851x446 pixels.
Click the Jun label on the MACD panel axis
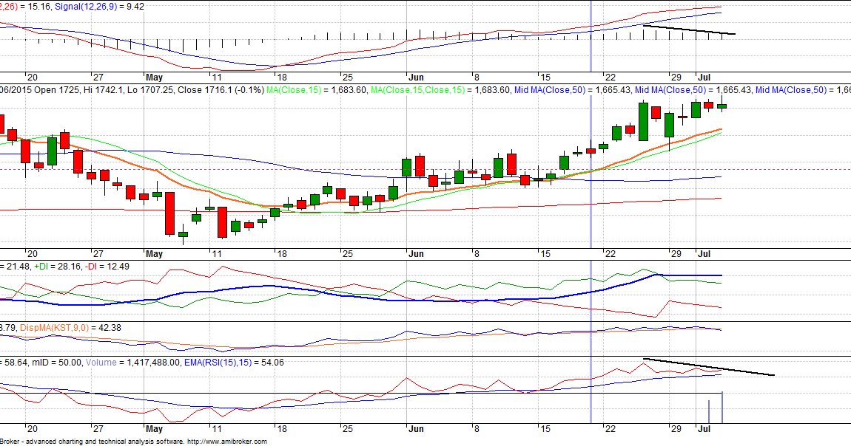pos(417,78)
